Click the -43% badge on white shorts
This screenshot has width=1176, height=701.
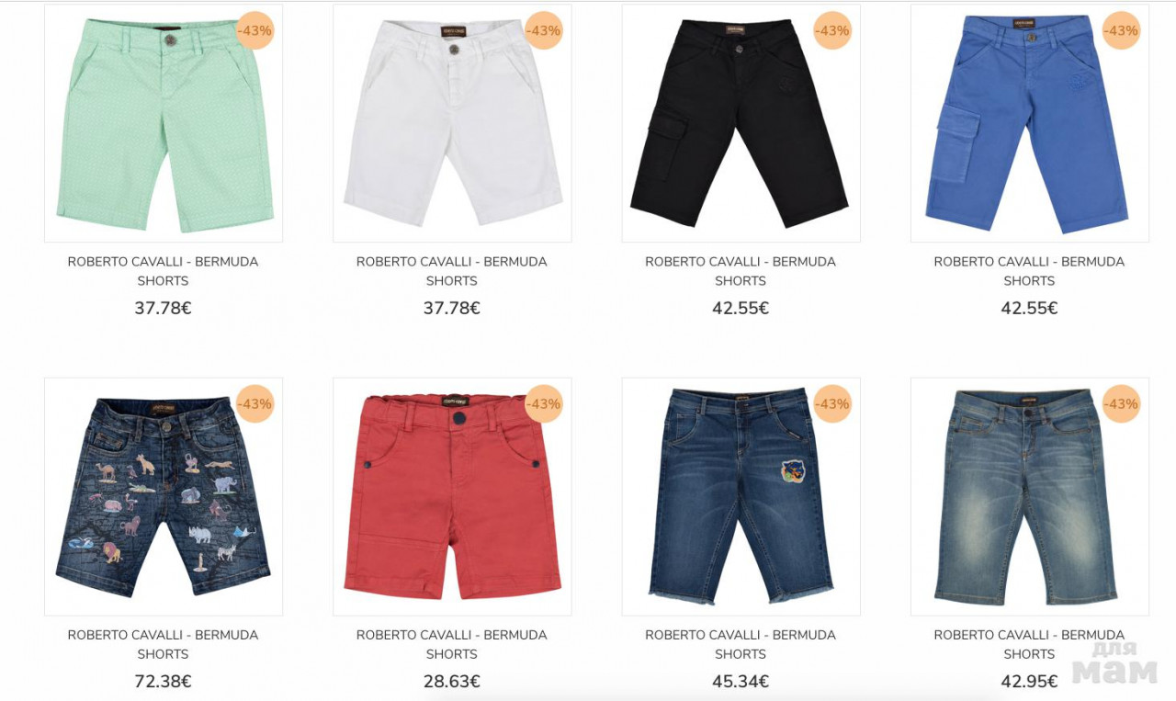click(x=543, y=30)
